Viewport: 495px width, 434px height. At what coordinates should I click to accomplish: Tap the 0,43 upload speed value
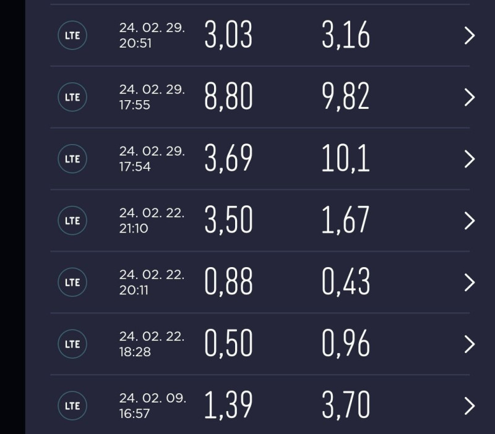pyautogui.click(x=346, y=282)
